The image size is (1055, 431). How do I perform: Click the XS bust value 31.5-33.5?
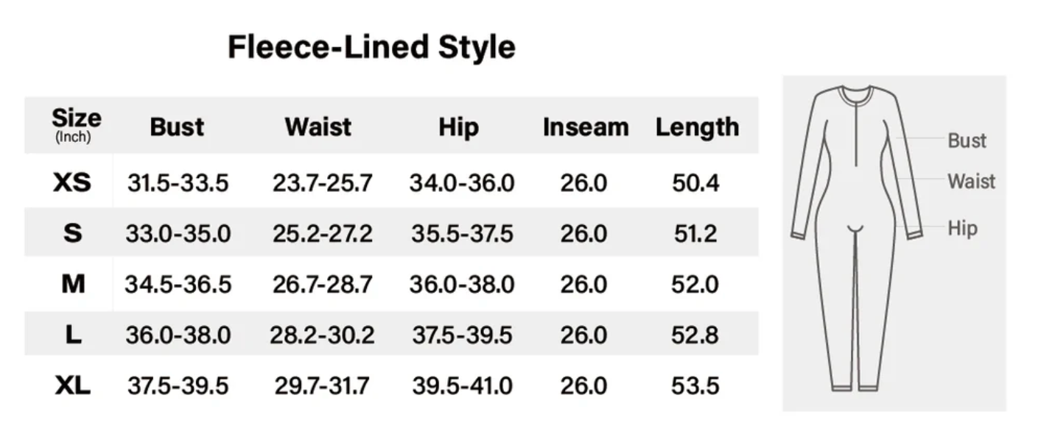(178, 183)
